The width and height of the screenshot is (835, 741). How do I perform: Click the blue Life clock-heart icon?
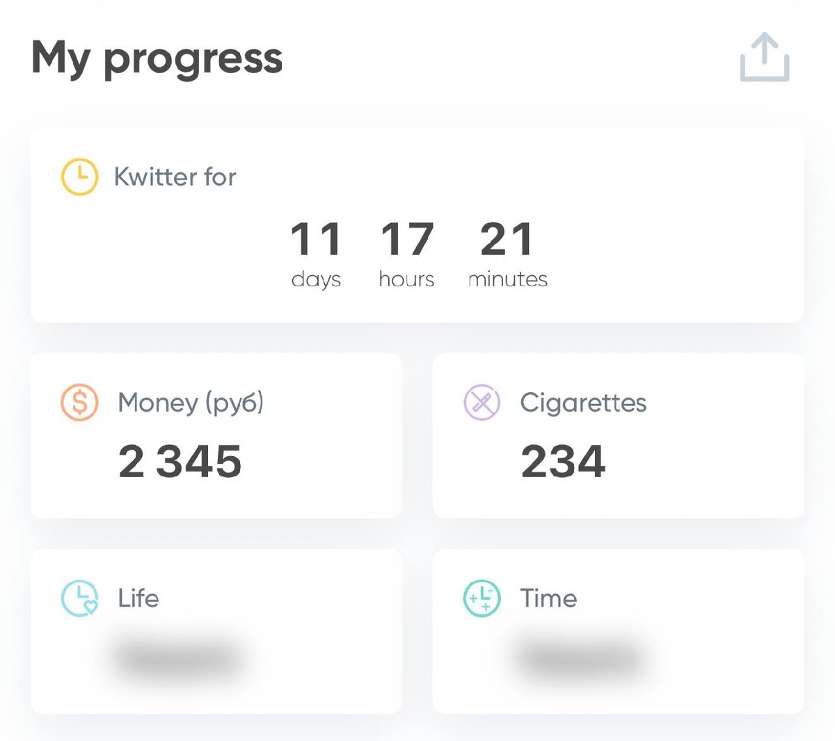click(x=79, y=598)
